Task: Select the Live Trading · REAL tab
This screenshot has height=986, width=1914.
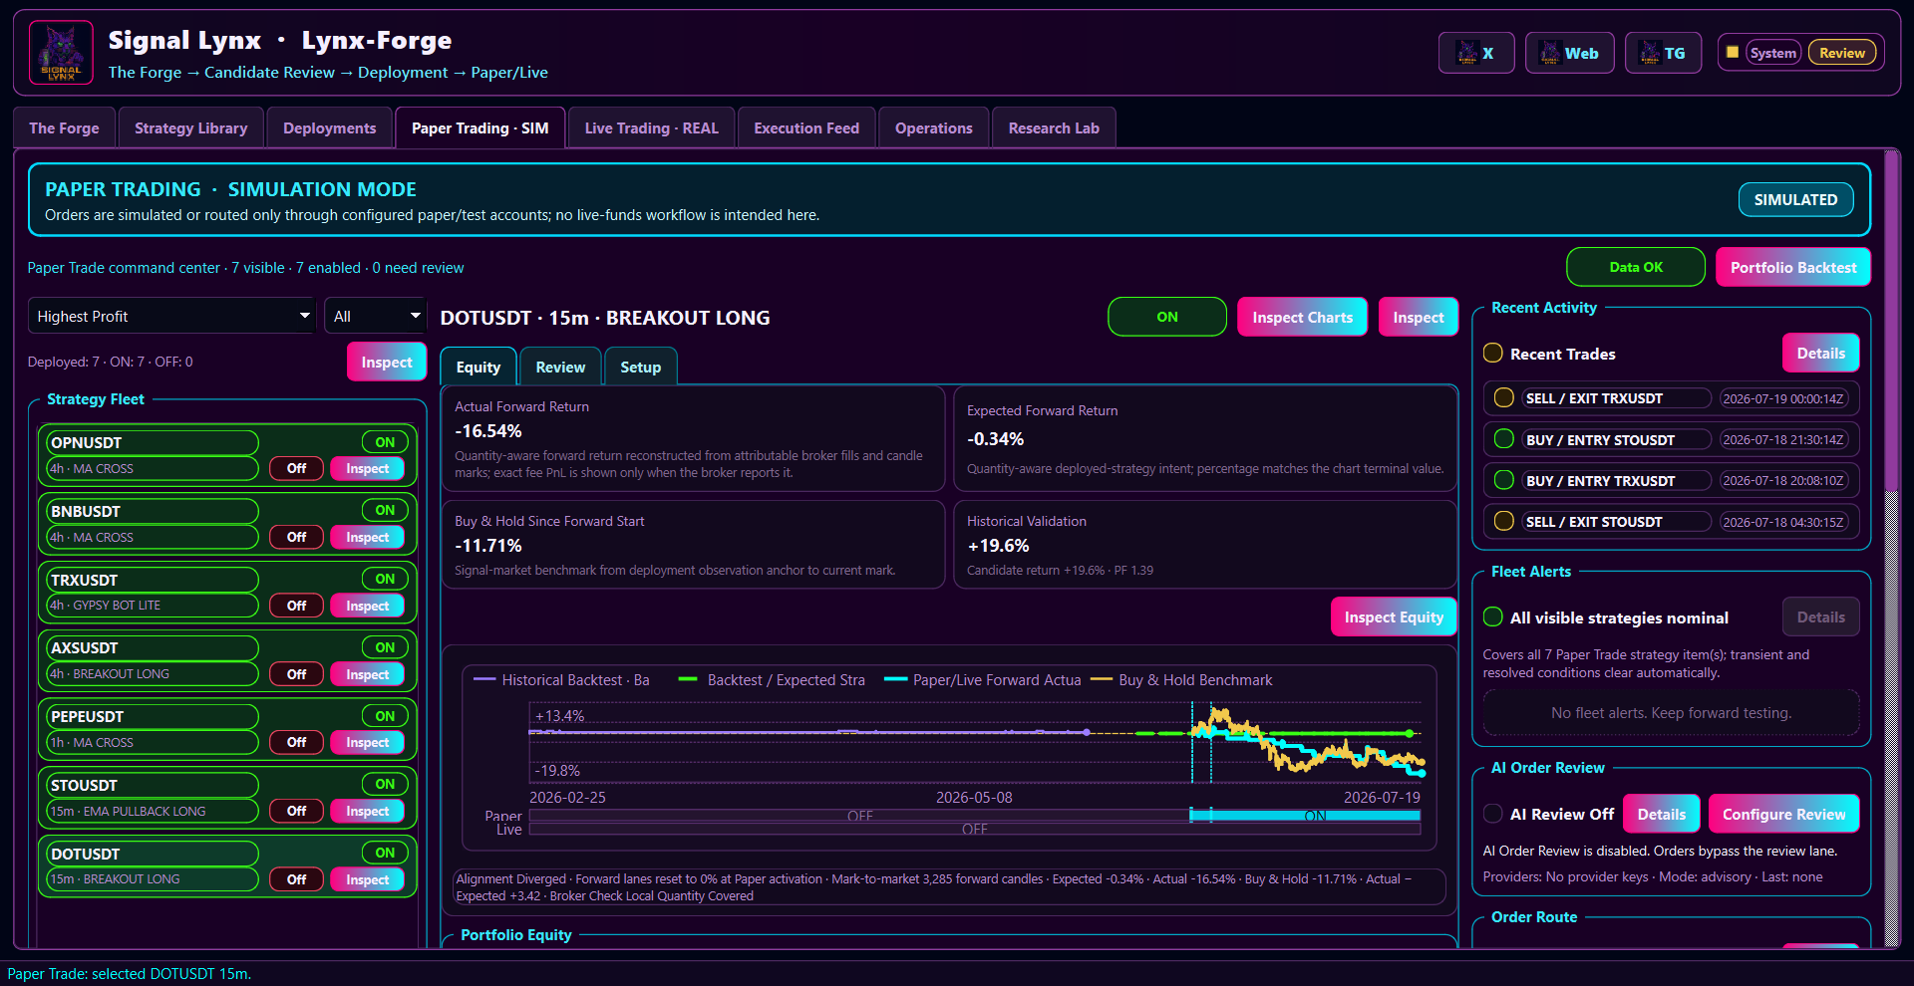Action: click(651, 127)
